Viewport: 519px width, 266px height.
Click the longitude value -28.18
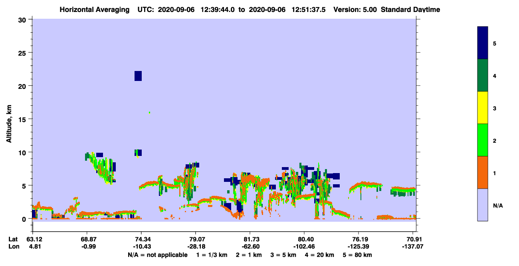tap(196, 246)
